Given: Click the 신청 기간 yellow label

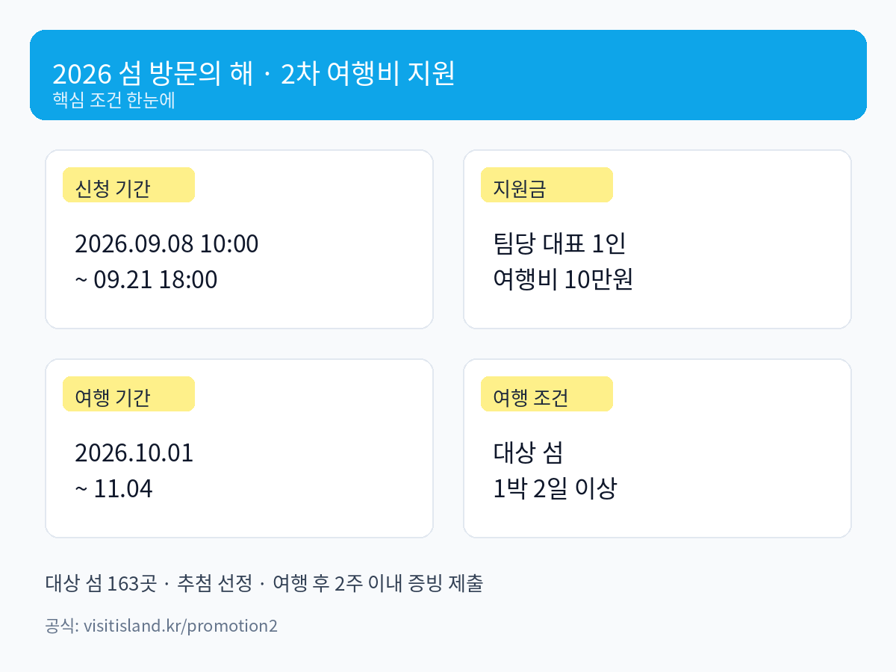Looking at the screenshot, I should pos(128,185).
